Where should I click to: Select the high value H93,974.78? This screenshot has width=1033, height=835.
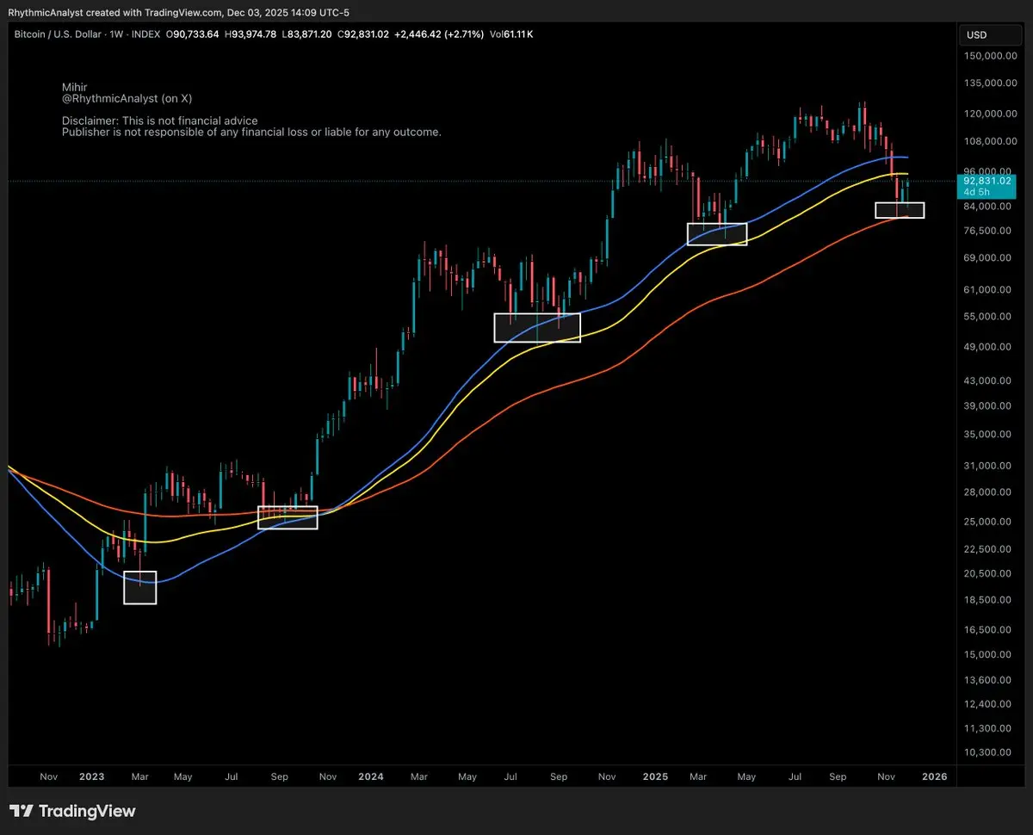pos(251,34)
